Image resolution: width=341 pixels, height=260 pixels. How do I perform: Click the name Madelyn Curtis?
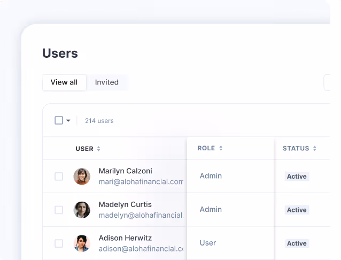[125, 204]
